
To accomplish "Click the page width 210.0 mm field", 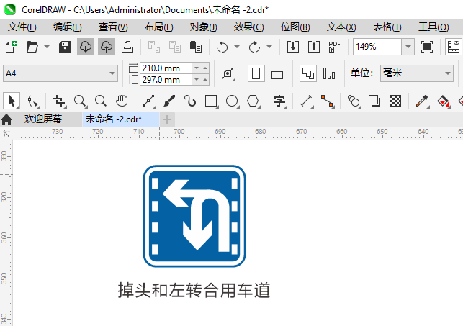I will 166,68.
